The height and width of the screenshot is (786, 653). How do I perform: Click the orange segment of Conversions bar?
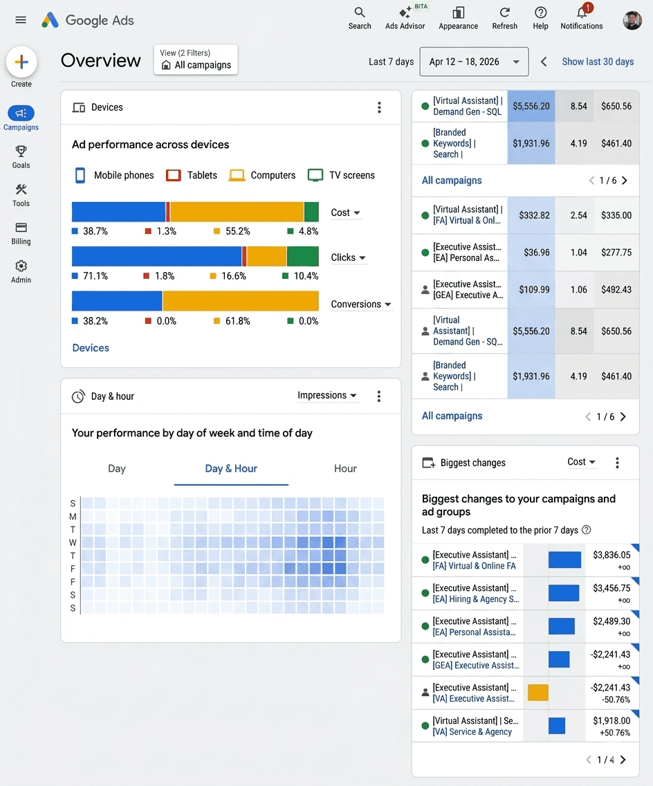coord(241,301)
